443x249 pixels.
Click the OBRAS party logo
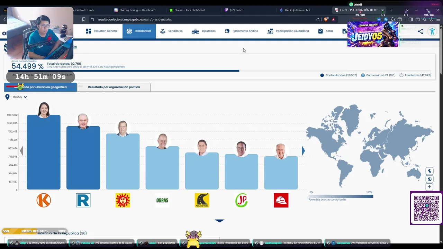click(162, 200)
